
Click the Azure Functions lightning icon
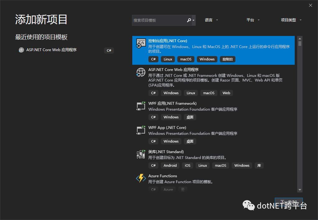(141, 178)
